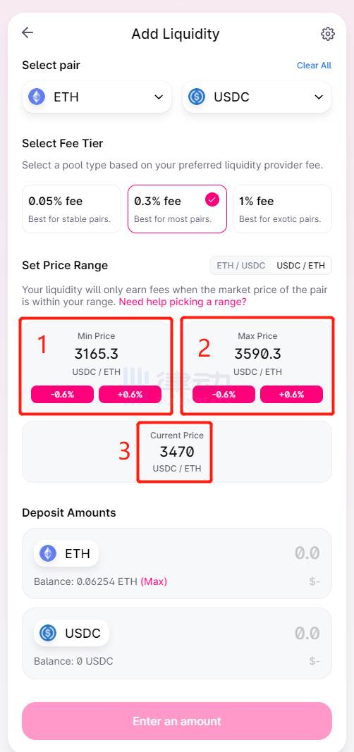Select the 0.3% fee tier
This screenshot has width=354, height=752.
(x=177, y=209)
